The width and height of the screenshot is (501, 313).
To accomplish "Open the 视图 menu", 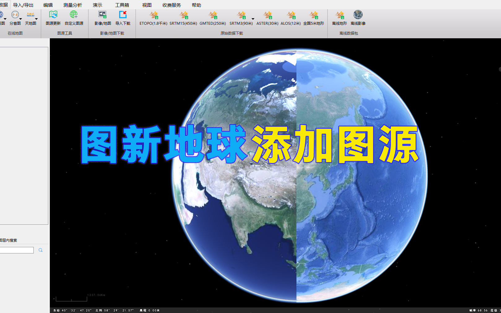I will point(147,5).
